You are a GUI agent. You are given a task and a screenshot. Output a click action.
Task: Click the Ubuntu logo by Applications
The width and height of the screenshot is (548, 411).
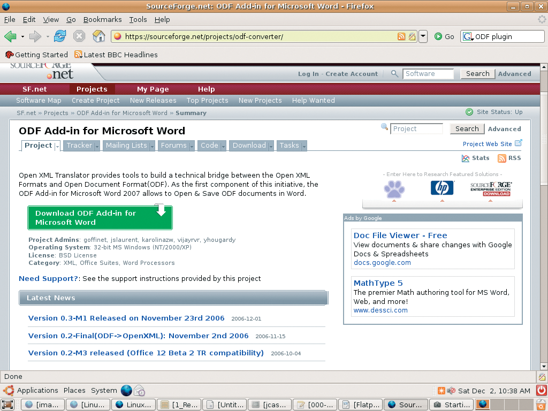(9, 390)
